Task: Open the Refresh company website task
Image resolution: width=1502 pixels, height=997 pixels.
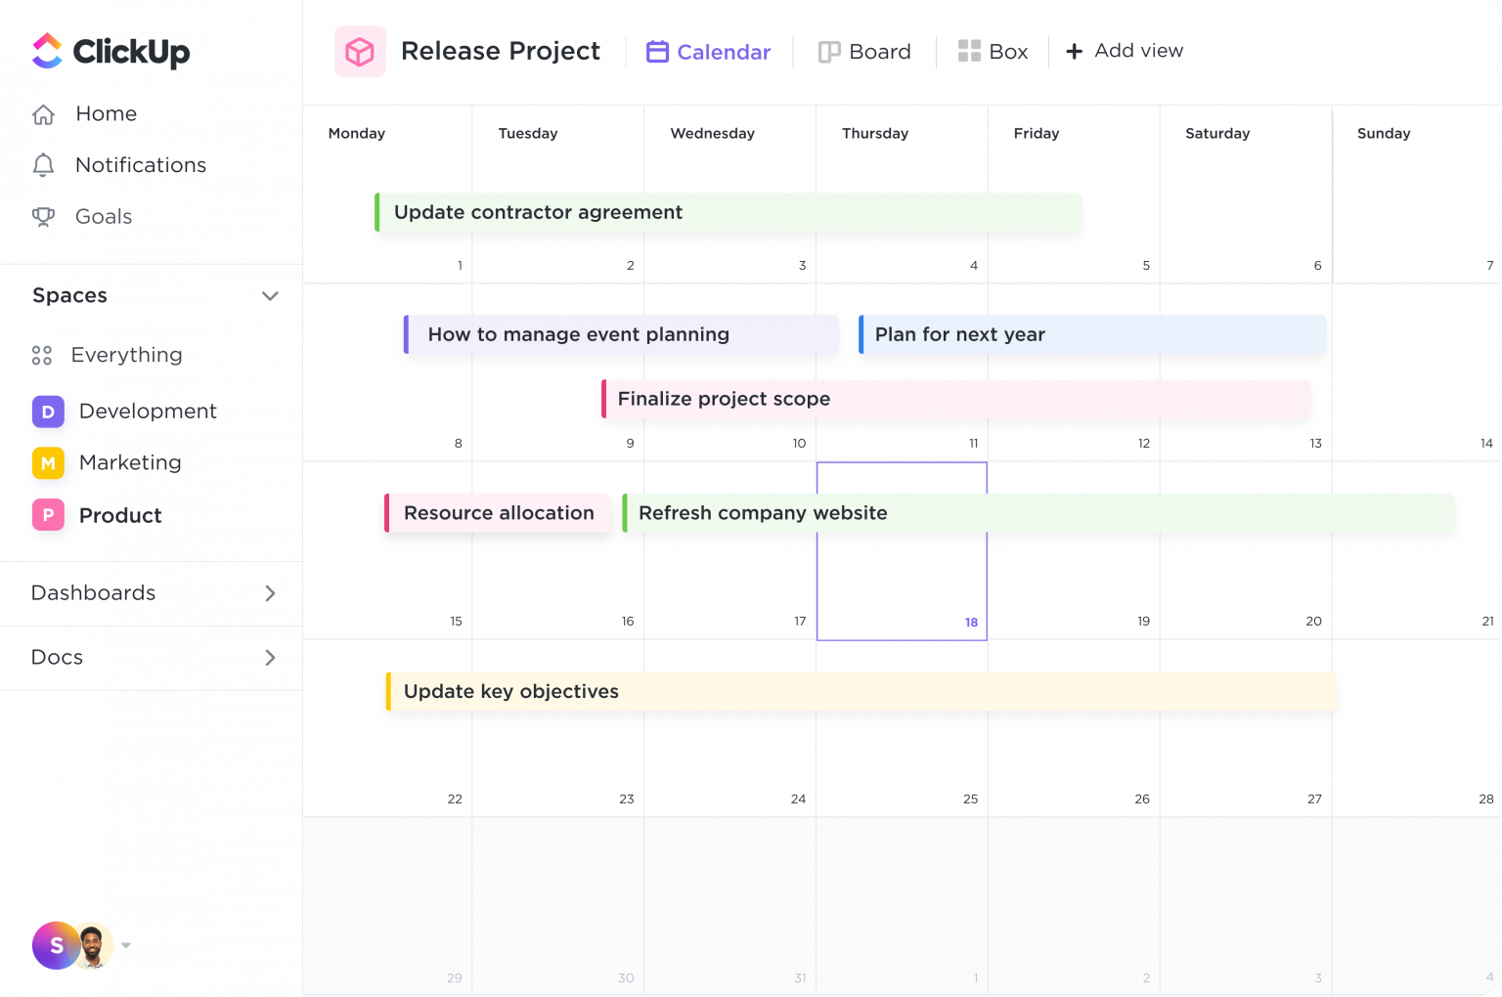Action: point(762,512)
